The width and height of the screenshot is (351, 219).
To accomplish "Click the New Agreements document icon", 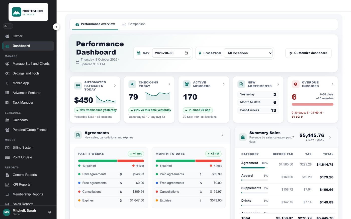I will pos(241,84).
